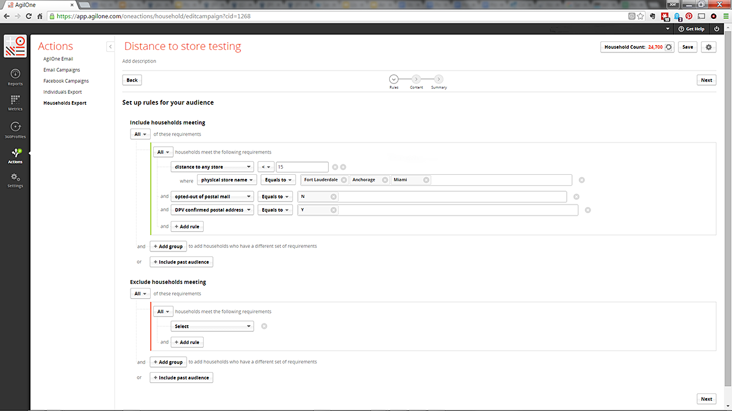Open the campaign gear settings button
Viewport: 732px width, 411px height.
[708, 47]
